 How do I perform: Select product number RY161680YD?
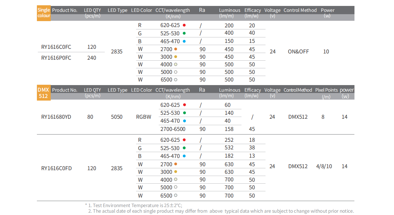(x=56, y=117)
